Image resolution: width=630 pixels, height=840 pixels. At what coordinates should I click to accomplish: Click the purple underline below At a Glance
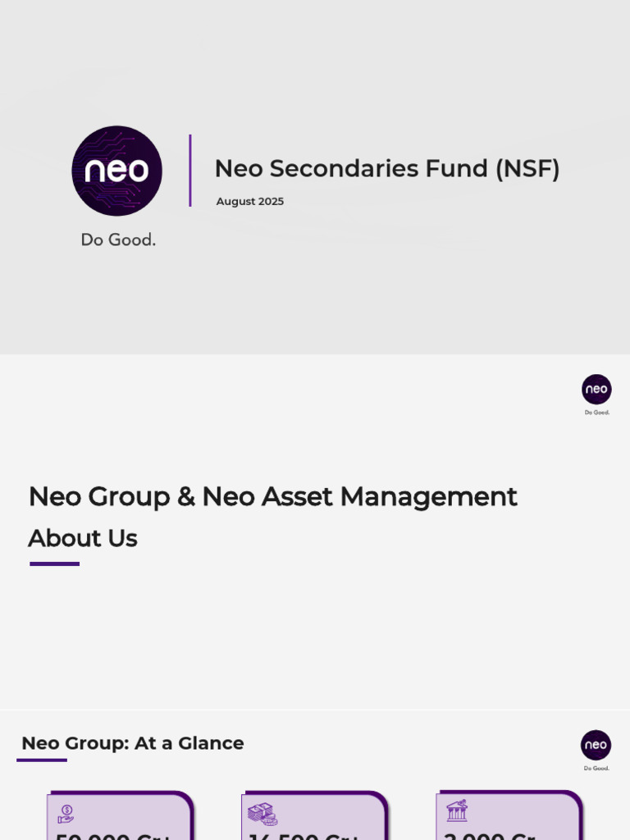(x=42, y=760)
